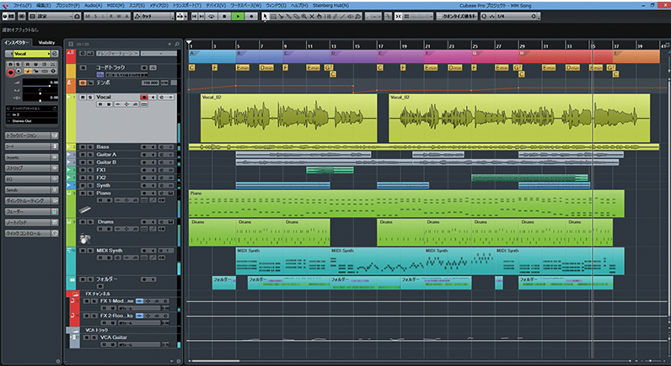
Task: Open the track list search magnifier
Action: pos(177,44)
